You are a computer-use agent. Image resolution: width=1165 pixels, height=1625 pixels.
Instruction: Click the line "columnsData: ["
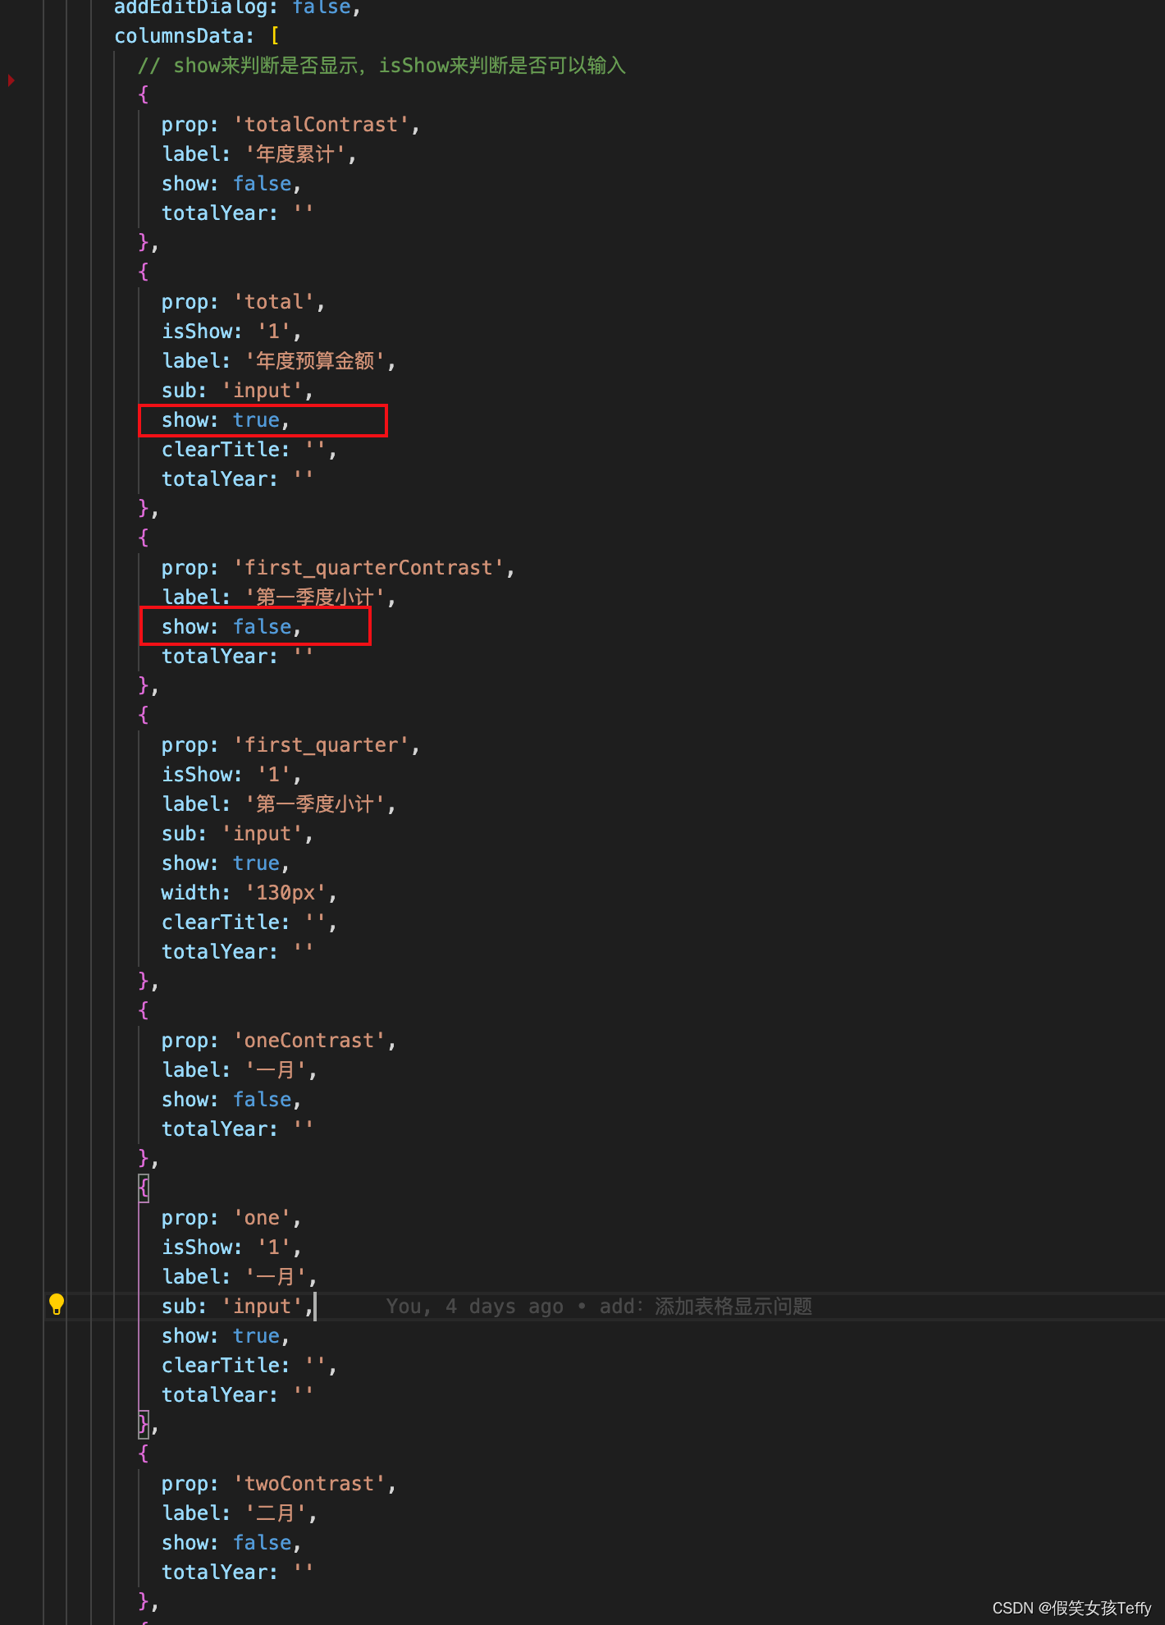click(x=197, y=36)
